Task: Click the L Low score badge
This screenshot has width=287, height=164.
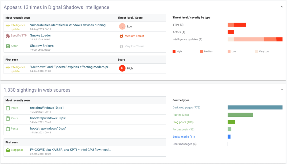Action: pyautogui.click(x=122, y=26)
